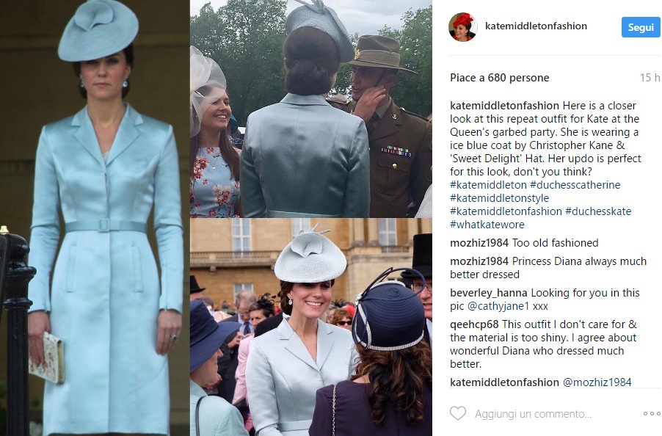Open the #whatkatewore hashtag
Screen dimensions: 662x436
pos(487,224)
